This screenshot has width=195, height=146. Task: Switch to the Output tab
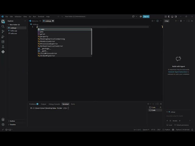click(44, 104)
